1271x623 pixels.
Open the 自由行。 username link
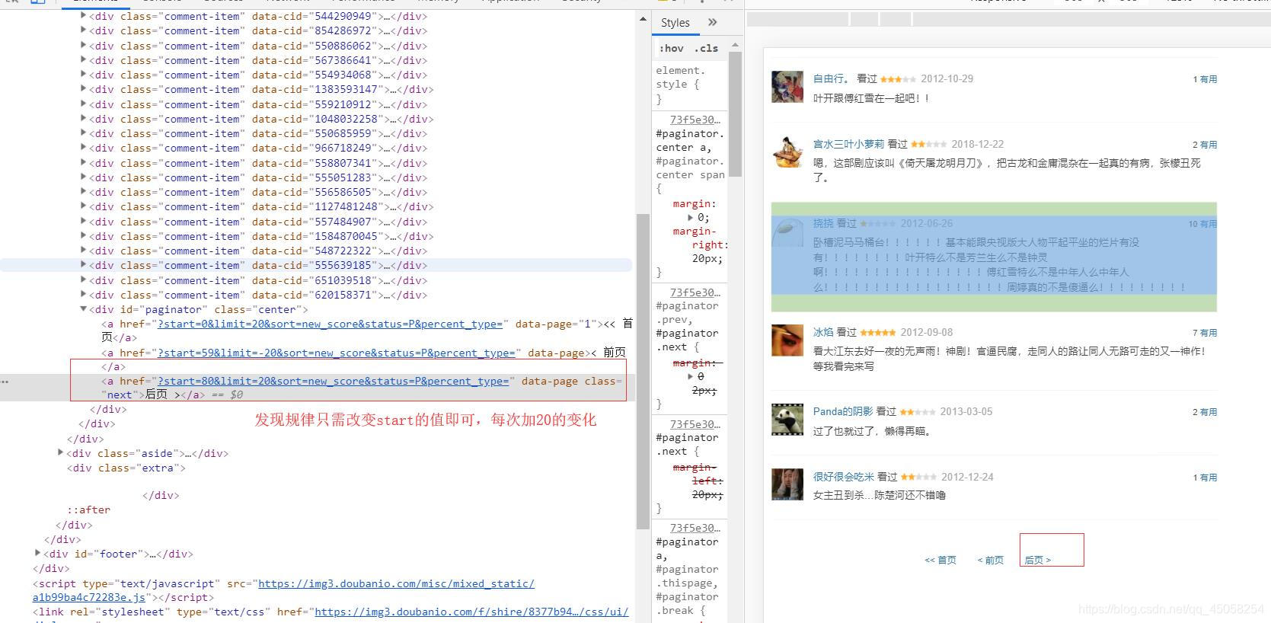pos(832,78)
